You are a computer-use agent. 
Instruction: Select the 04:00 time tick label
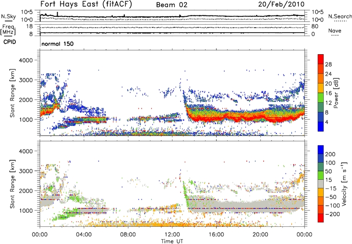click(x=84, y=235)
